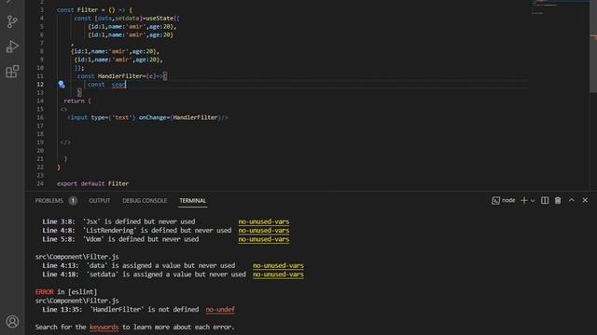Image resolution: width=597 pixels, height=335 pixels.
Task: Open the no-undef rule link
Action: coord(220,310)
